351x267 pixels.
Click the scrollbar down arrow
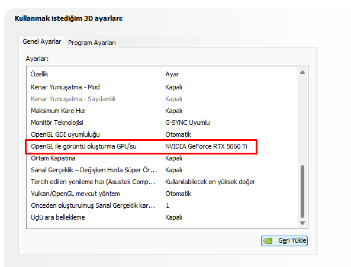(302, 223)
